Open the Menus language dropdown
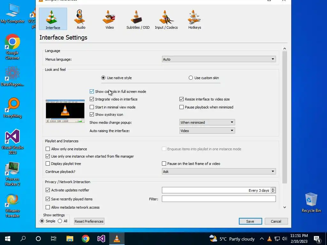327x245 pixels. point(219,59)
